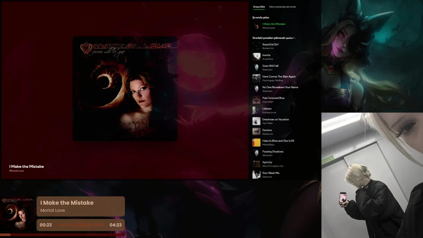This screenshot has width=423, height=238.
Task: Click Beautiful Girl album thumbnail
Action: [x=256, y=46]
